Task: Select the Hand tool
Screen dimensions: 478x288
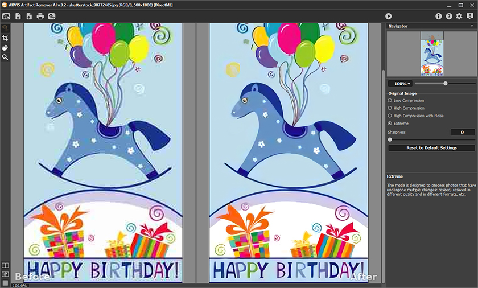Action: (5, 47)
